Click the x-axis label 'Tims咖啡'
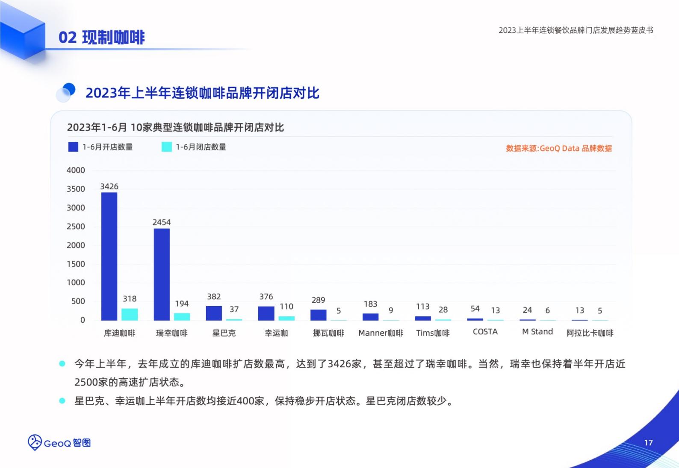Image resolution: width=679 pixels, height=468 pixels. tap(433, 333)
